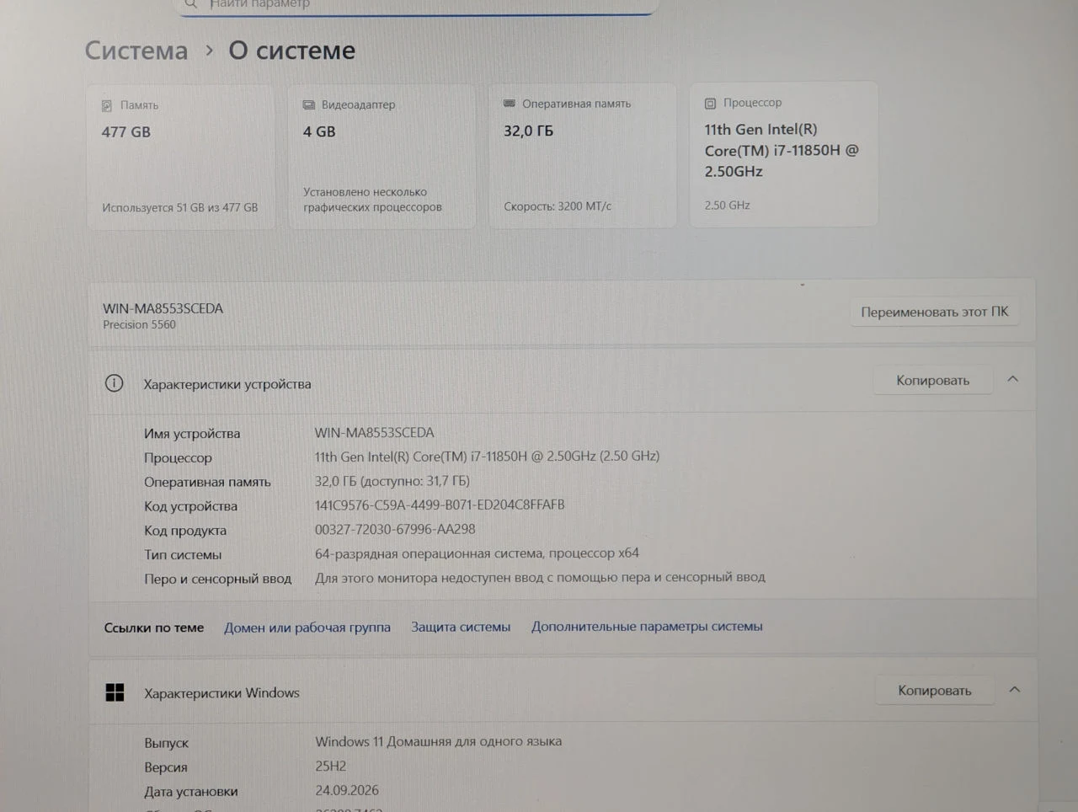
Task: Open Дополнительные параметры системы link
Action: coord(647,626)
